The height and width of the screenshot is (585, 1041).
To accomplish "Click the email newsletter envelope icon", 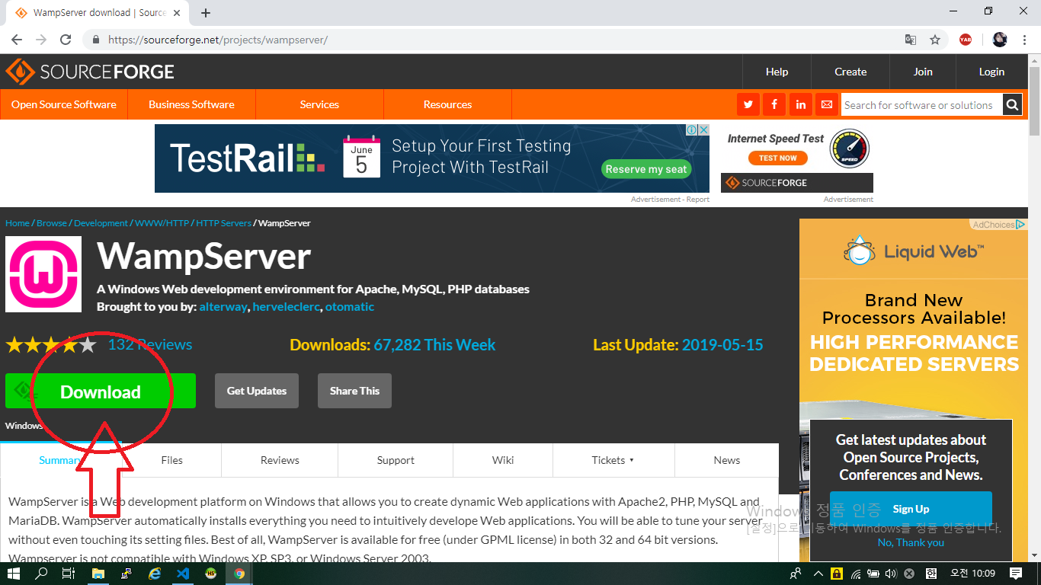I will [826, 104].
